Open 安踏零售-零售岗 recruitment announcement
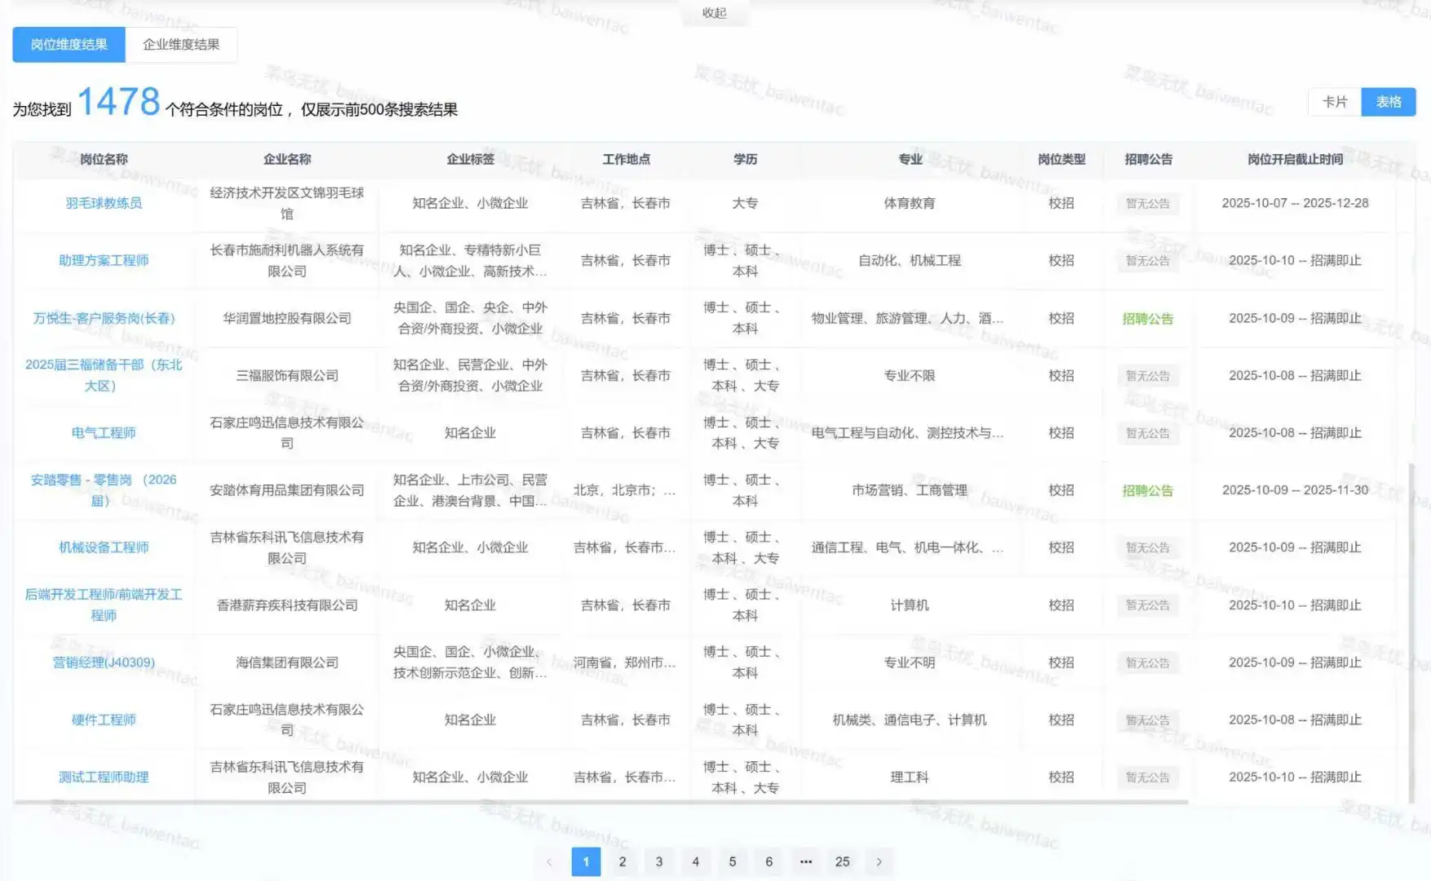The height and width of the screenshot is (881, 1431). [1147, 490]
